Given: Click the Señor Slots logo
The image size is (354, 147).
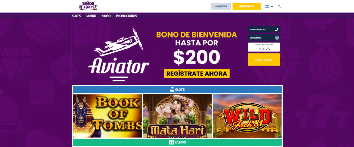Looking at the screenshot, I should [x=88, y=6].
